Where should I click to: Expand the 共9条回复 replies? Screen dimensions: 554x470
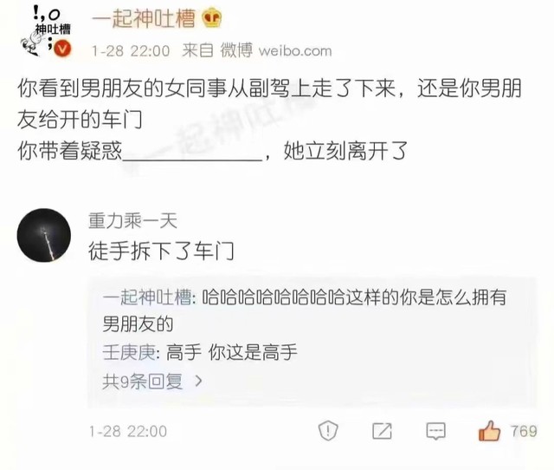click(x=142, y=382)
